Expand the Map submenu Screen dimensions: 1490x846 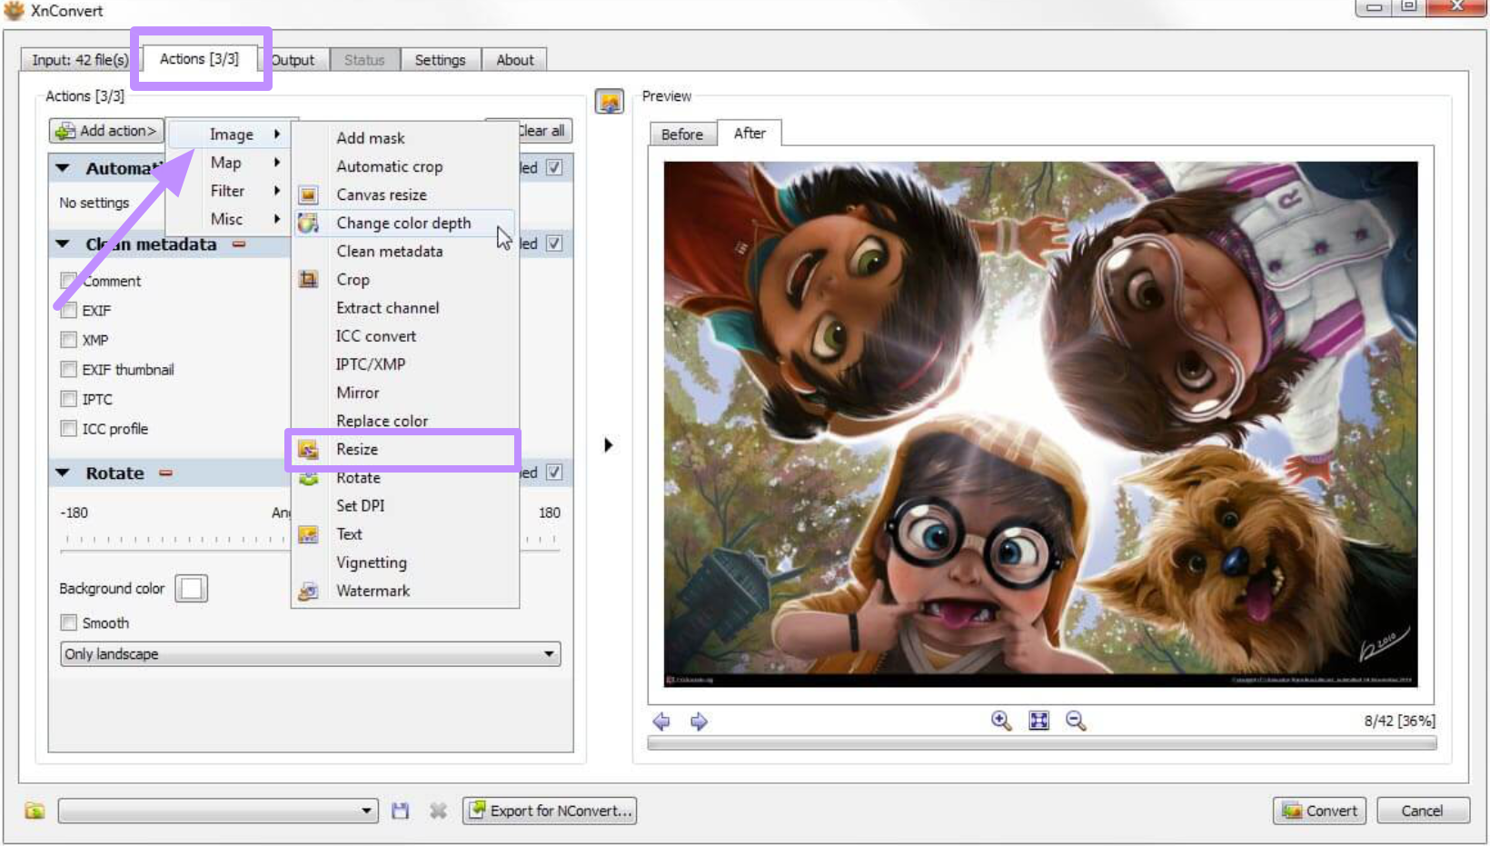coord(229,163)
